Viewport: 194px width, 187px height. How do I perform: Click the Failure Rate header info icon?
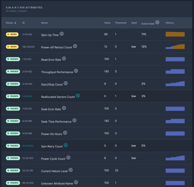click(x=157, y=22)
